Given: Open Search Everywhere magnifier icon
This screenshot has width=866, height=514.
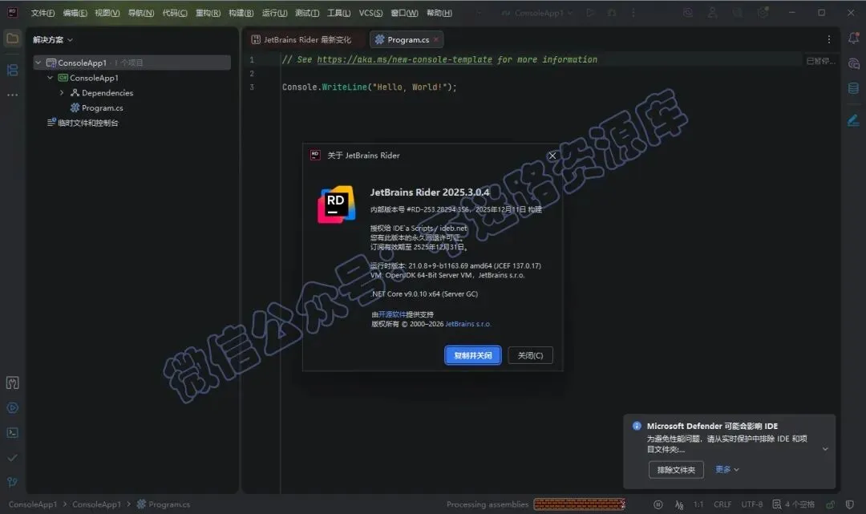Looking at the screenshot, I should tap(738, 13).
